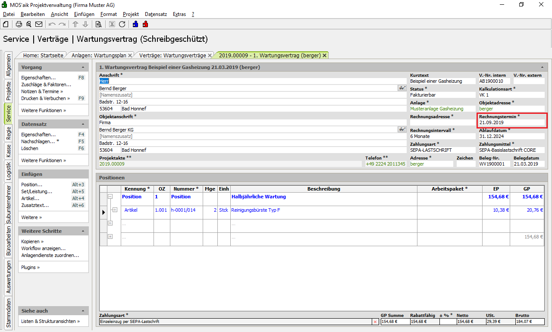Image resolution: width=552 pixels, height=332 pixels.
Task: Click the red puzzle piece icon
Action: tap(145, 24)
